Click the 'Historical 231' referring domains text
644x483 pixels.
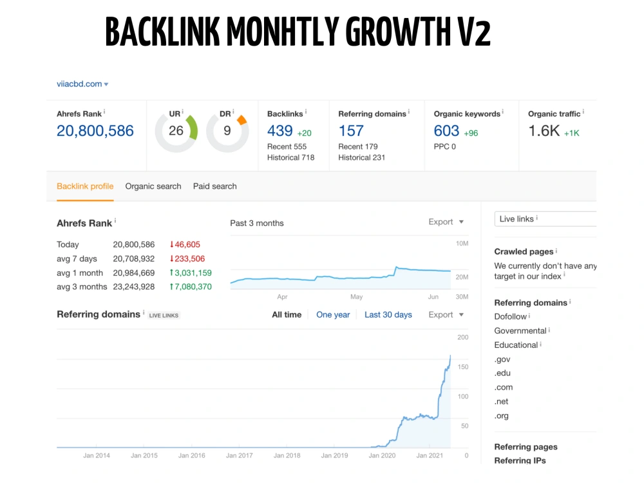tap(361, 158)
